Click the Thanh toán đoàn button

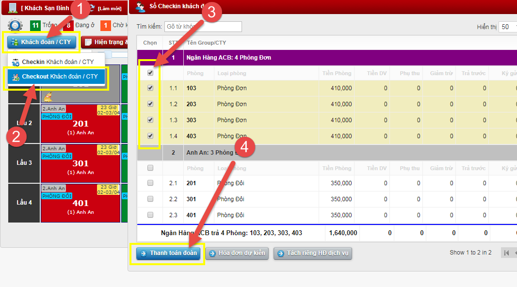(168, 253)
